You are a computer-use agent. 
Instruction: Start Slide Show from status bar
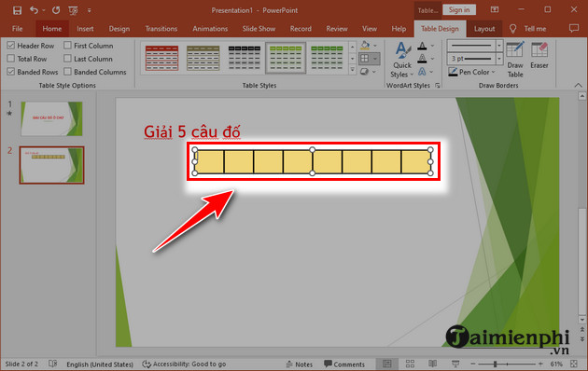455,364
